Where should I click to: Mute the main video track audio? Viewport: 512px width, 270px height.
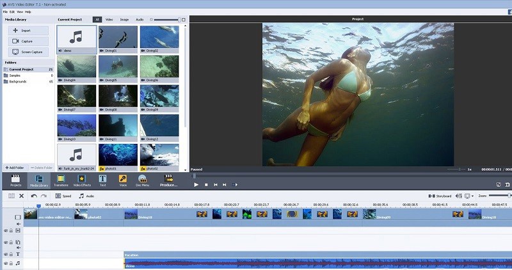coord(19,224)
